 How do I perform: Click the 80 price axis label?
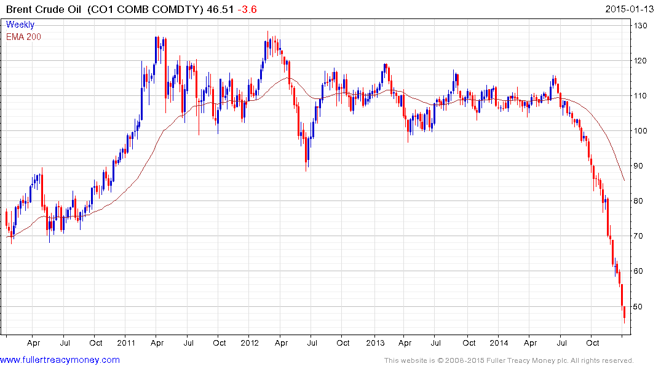tap(638, 200)
